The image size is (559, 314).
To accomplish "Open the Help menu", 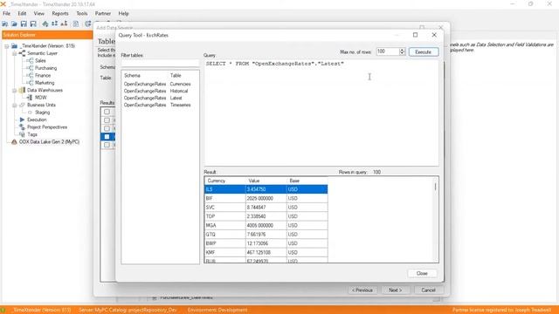I will 123,14.
